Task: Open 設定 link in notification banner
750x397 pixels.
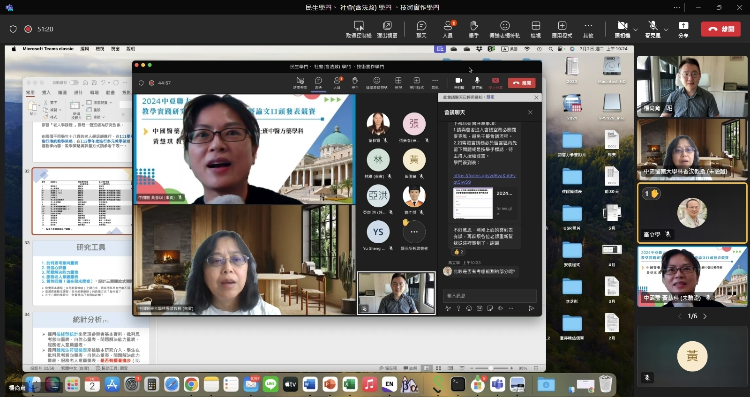Action: pos(490,97)
